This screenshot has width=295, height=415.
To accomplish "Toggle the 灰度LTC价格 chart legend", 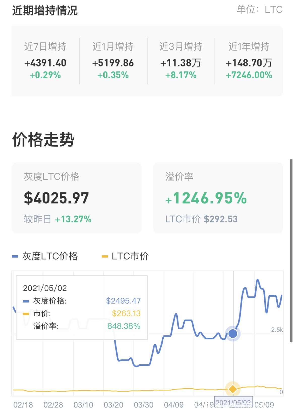I will [x=45, y=256].
